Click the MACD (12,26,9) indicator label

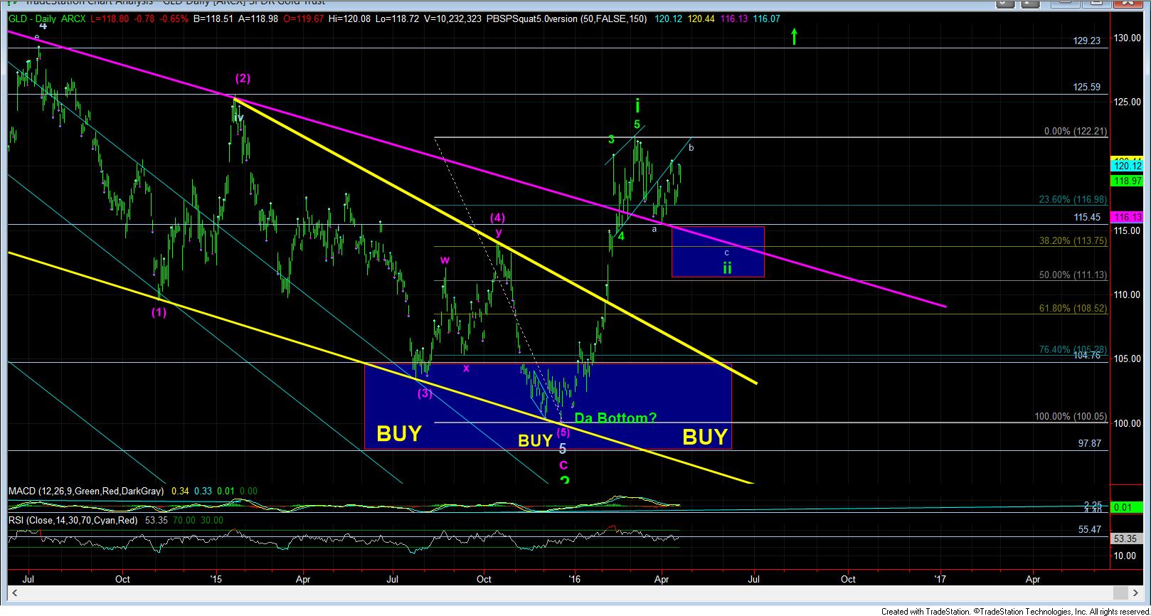[86, 491]
